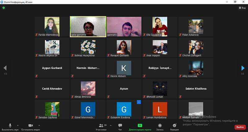Open the grid View layout button
The width and height of the screenshot is (248, 132).
click(242, 8)
